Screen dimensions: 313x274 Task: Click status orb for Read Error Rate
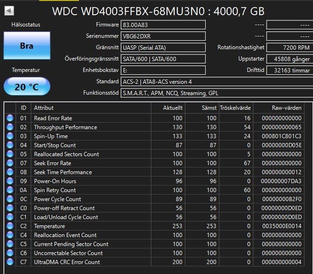point(10,118)
